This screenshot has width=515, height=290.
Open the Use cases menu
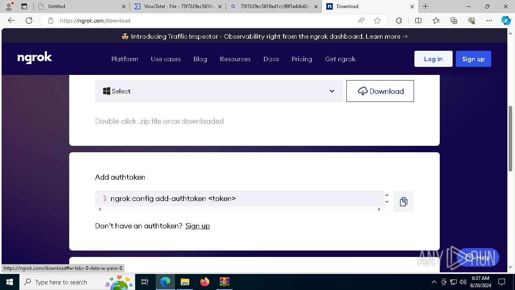point(166,59)
